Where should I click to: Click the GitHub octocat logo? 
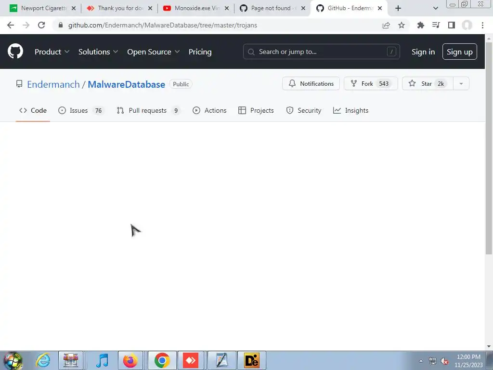tap(15, 51)
